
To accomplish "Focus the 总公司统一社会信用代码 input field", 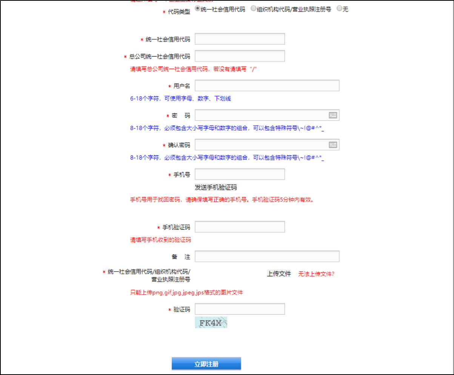I will (240, 56).
